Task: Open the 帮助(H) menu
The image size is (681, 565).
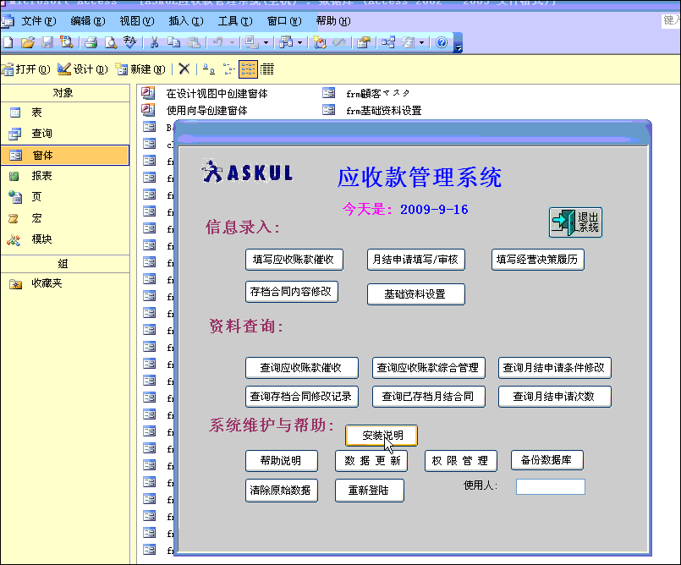Action: pos(333,21)
